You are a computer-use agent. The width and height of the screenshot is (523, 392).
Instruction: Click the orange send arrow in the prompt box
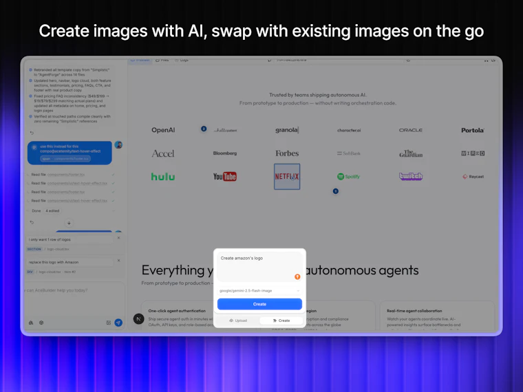[x=297, y=276]
